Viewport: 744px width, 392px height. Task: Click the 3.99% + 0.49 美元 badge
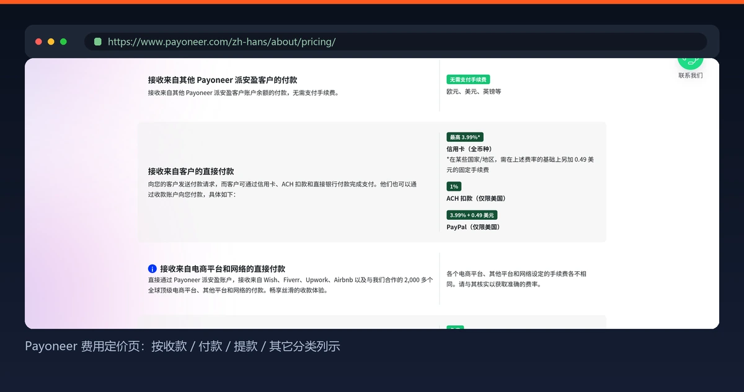click(472, 215)
